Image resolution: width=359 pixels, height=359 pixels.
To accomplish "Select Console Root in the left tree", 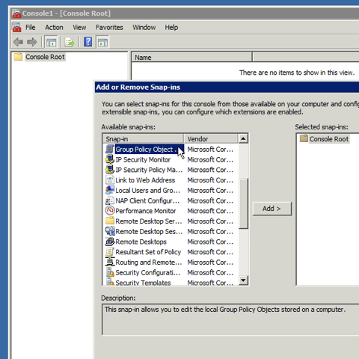I will coord(45,57).
